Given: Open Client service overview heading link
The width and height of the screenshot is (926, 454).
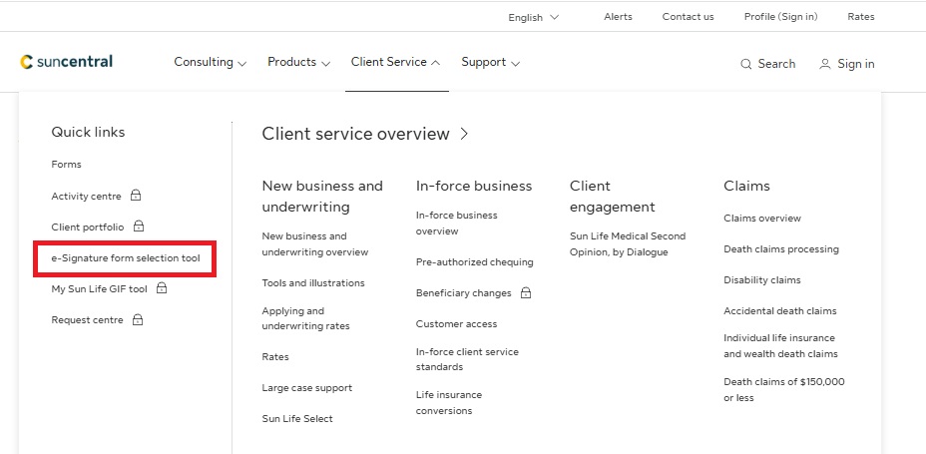Looking at the screenshot, I should click(364, 134).
